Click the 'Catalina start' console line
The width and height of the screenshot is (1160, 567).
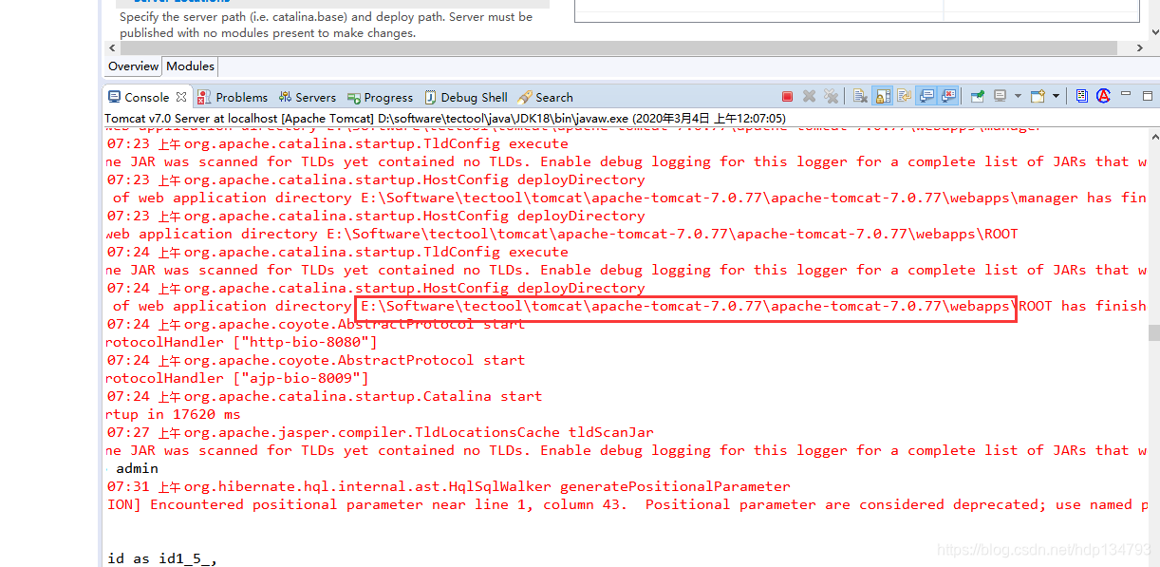pos(324,396)
